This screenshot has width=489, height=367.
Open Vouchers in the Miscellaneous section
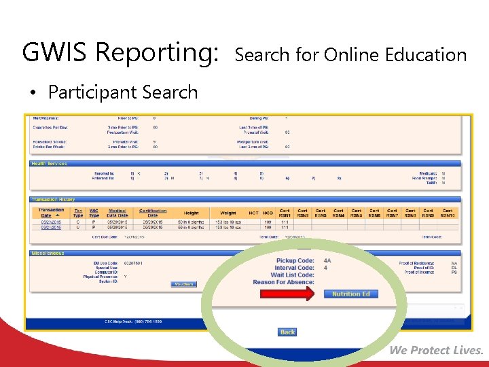click(183, 284)
